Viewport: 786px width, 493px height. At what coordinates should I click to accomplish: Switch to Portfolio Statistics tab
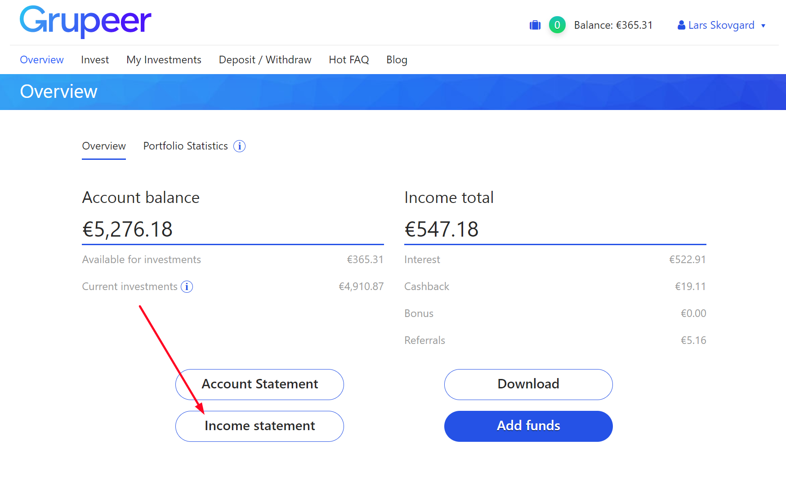click(x=185, y=146)
